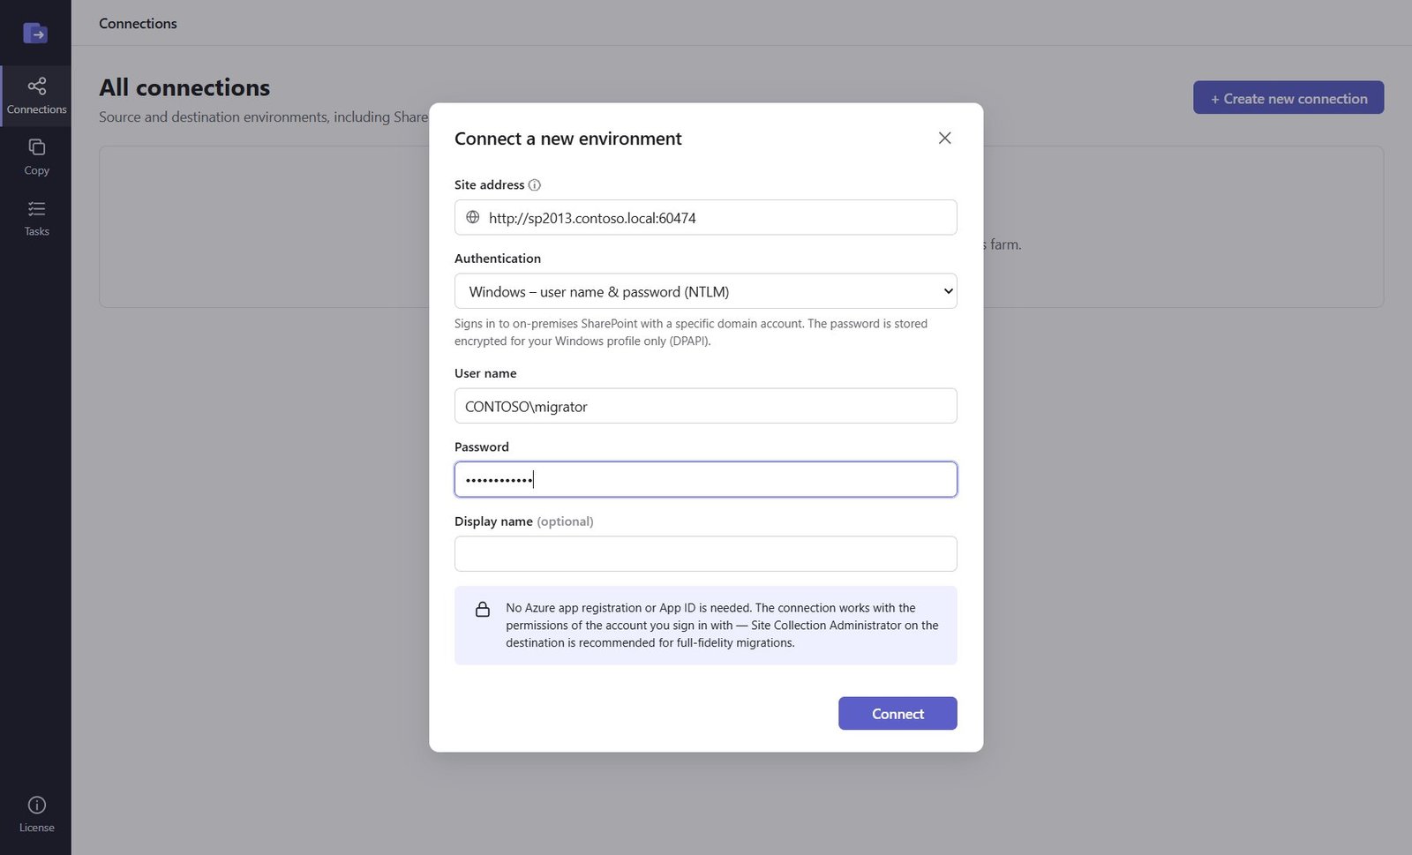1412x855 pixels.
Task: Click the globe icon in Site address field
Action: (473, 217)
